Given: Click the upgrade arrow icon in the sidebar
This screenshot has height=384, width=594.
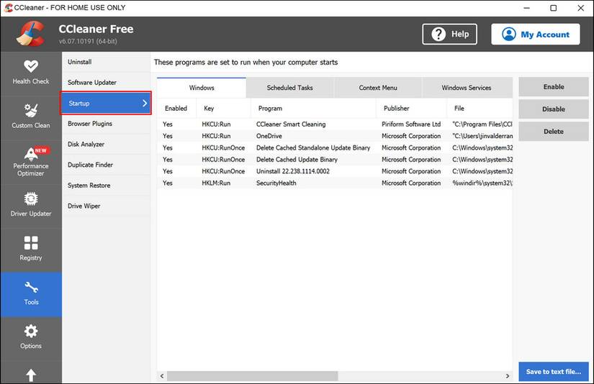Looking at the screenshot, I should [x=30, y=375].
